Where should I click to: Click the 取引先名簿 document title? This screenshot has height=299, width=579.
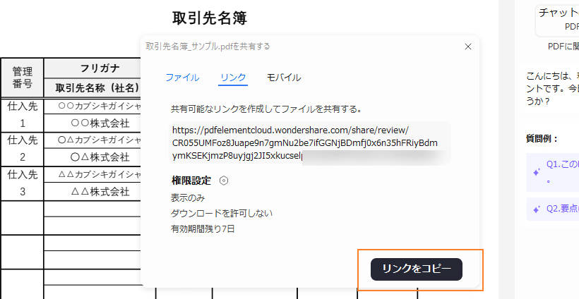click(210, 18)
